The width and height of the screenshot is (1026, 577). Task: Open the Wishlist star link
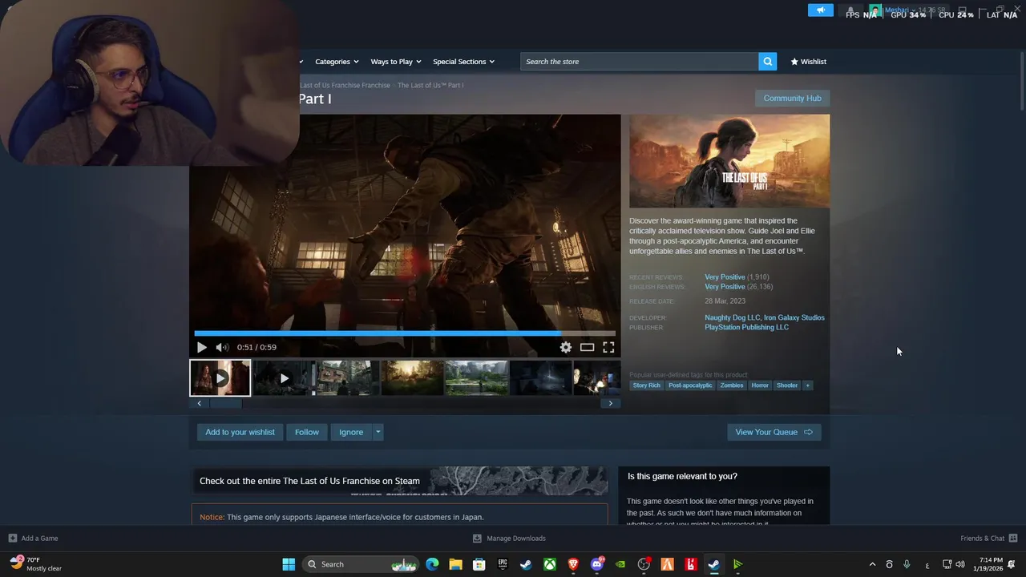pyautogui.click(x=808, y=62)
